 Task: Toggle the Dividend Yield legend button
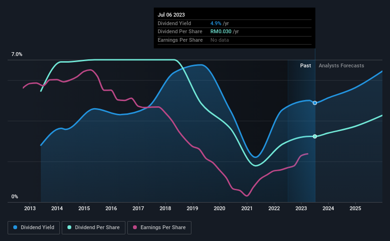pyautogui.click(x=34, y=228)
